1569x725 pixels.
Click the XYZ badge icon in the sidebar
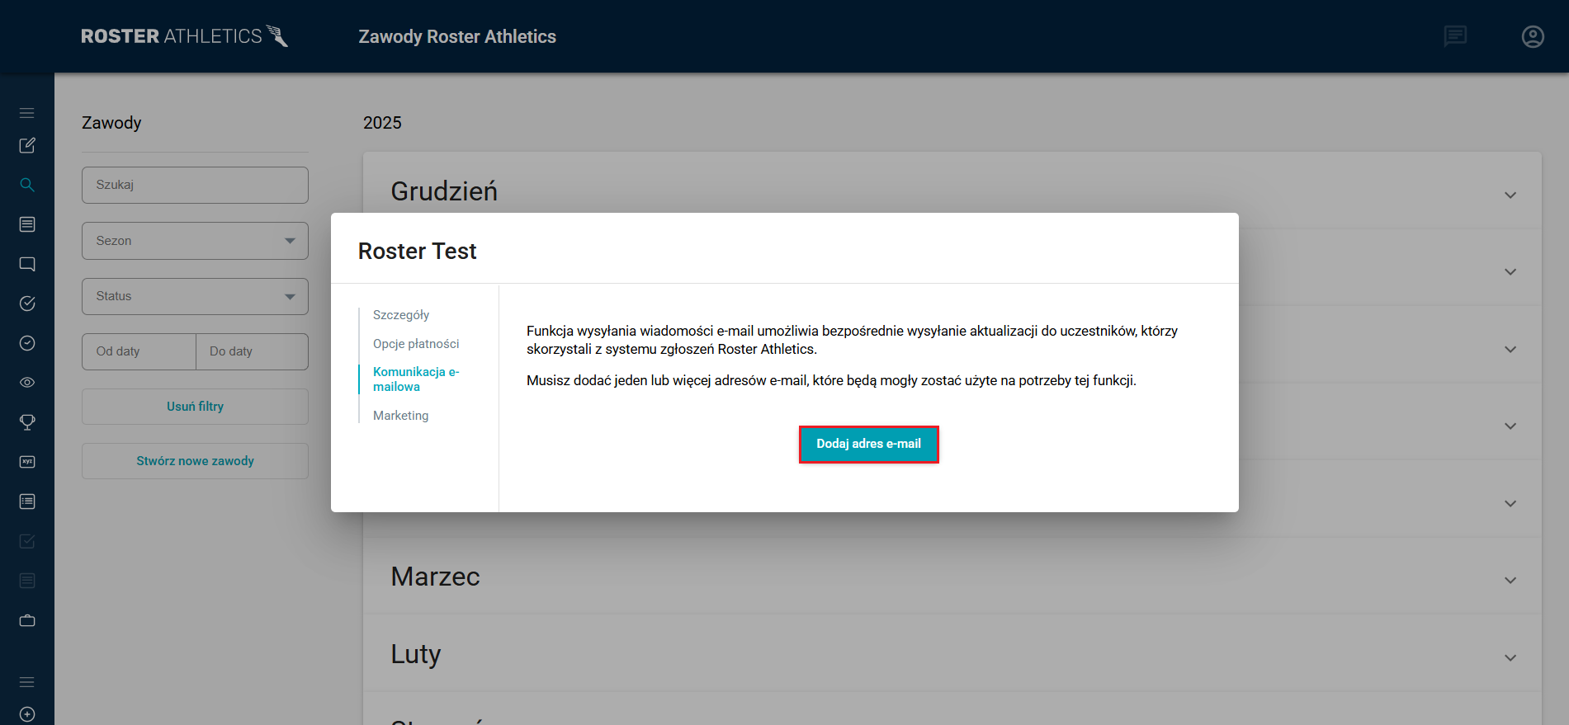pyautogui.click(x=27, y=462)
